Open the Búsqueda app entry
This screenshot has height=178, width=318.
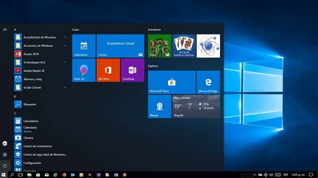pyautogui.click(x=41, y=104)
